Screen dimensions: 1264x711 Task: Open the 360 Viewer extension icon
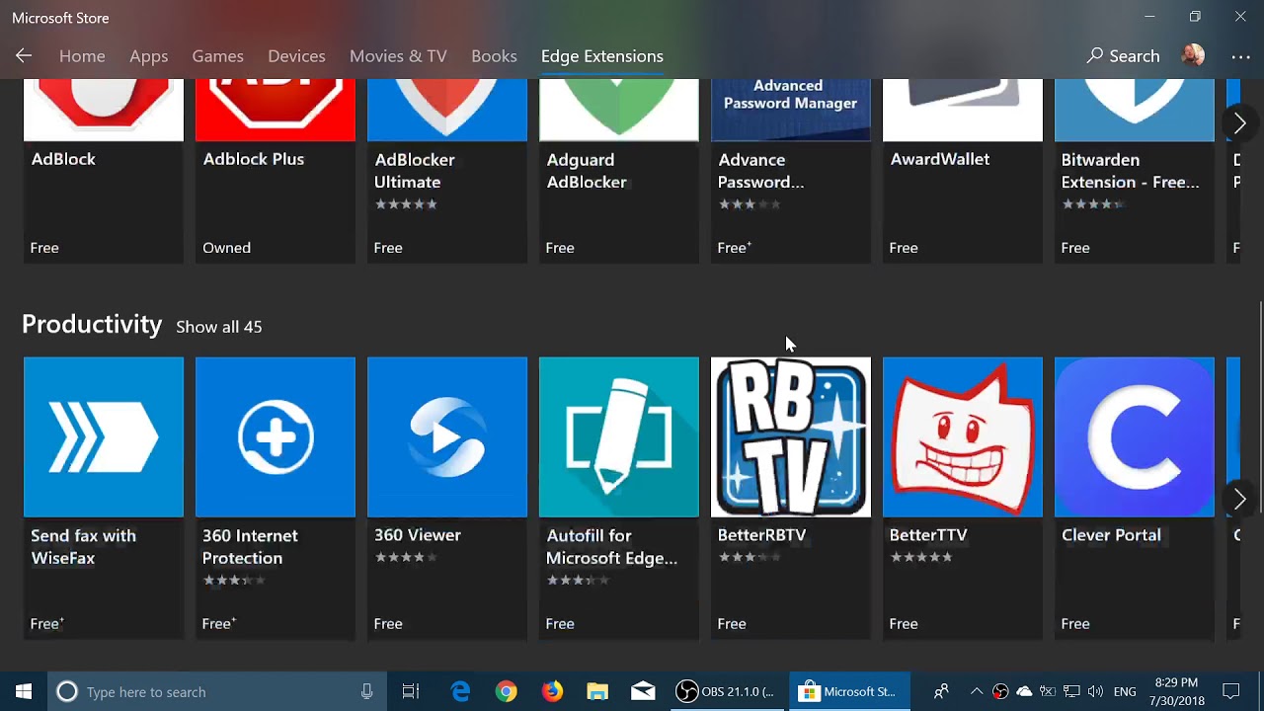coord(447,436)
